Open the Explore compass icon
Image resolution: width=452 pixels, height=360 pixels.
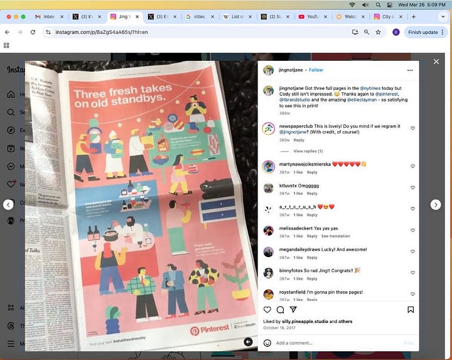(11, 130)
